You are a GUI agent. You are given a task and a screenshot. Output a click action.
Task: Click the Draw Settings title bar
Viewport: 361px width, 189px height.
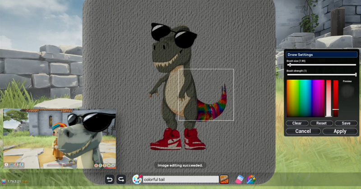pos(321,55)
